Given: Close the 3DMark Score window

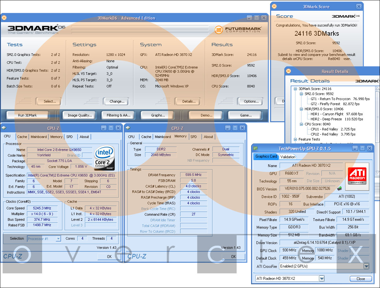Looking at the screenshot, I should coord(359,6).
